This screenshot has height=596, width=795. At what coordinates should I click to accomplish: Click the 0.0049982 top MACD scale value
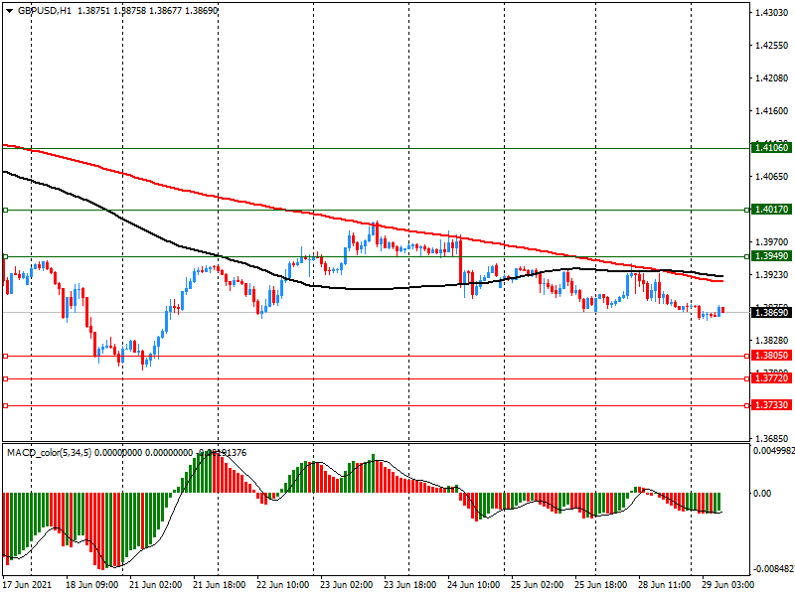(x=774, y=451)
